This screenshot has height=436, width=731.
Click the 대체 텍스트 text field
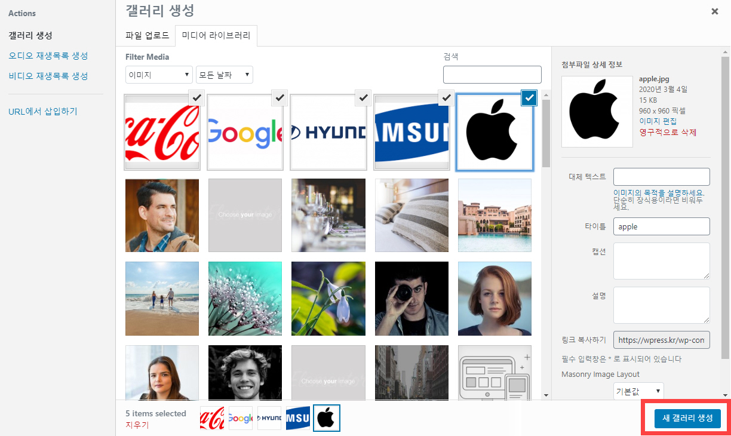click(661, 176)
